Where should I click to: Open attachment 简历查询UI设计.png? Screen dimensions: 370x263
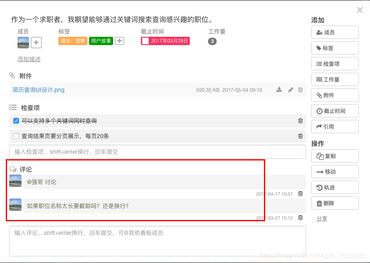(x=39, y=90)
